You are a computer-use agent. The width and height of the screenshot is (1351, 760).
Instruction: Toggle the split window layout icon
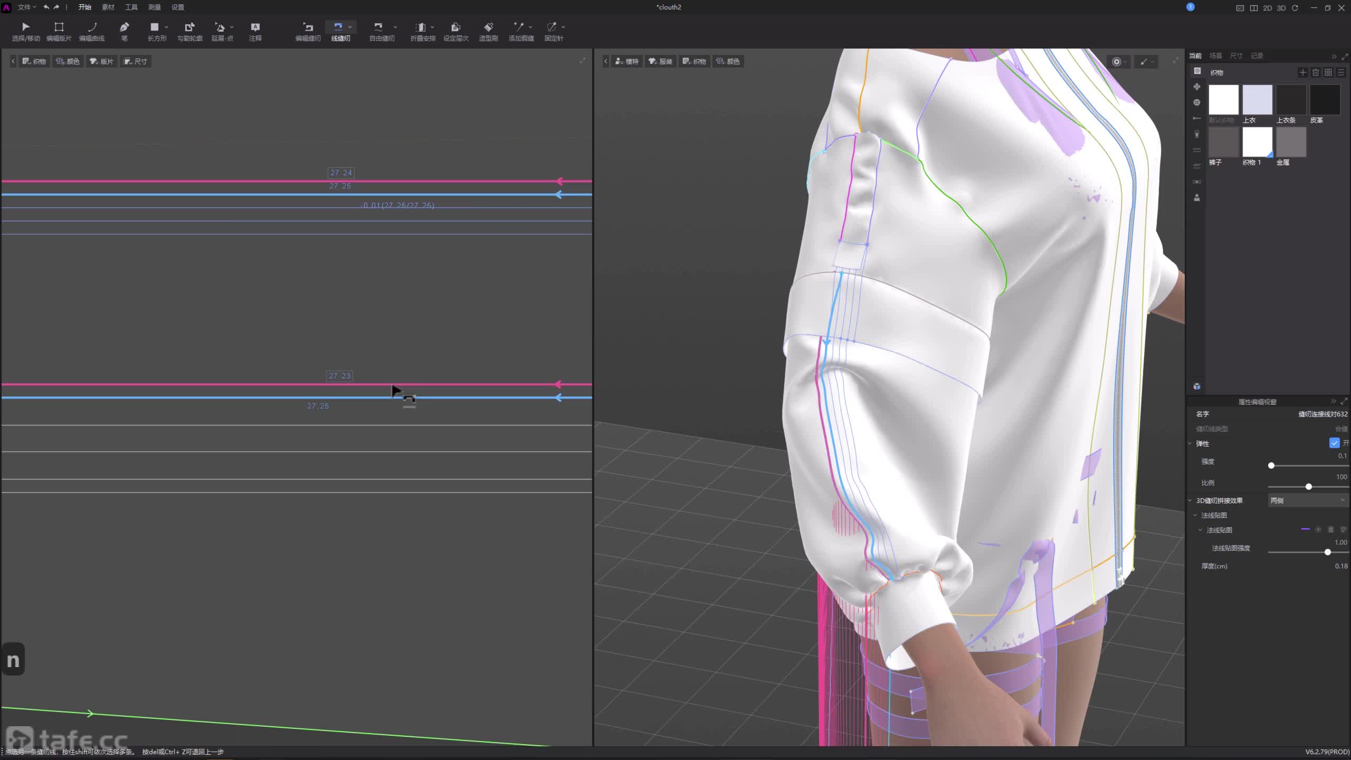coord(1254,8)
